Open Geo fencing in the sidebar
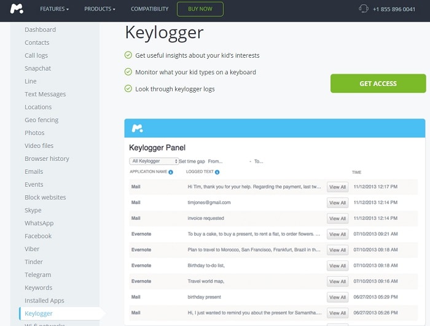Screen dimensions: 430x326 [x=42, y=120]
